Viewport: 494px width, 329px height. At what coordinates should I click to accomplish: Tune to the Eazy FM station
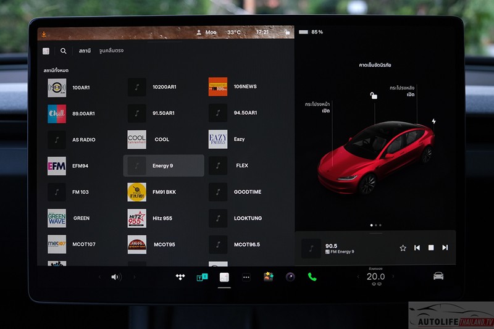pyautogui.click(x=245, y=139)
